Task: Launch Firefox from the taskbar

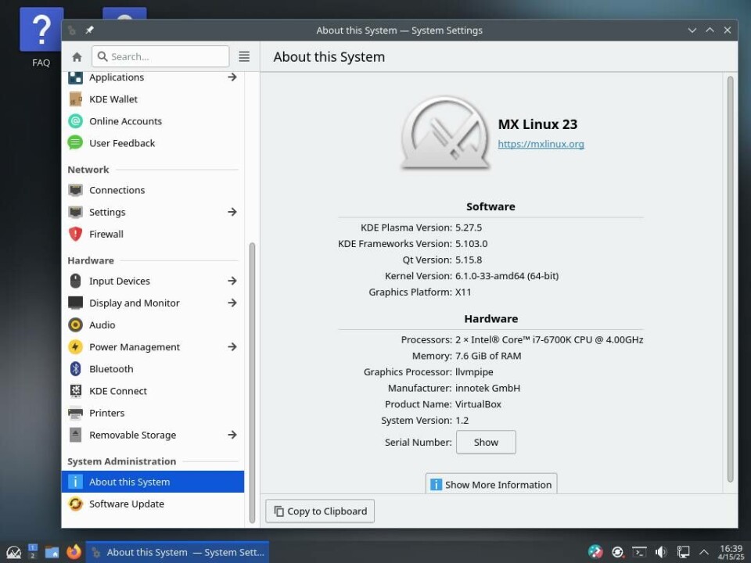Action: point(74,553)
